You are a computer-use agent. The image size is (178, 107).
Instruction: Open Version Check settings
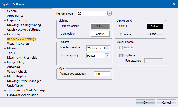pyautogui.click(x=17, y=72)
